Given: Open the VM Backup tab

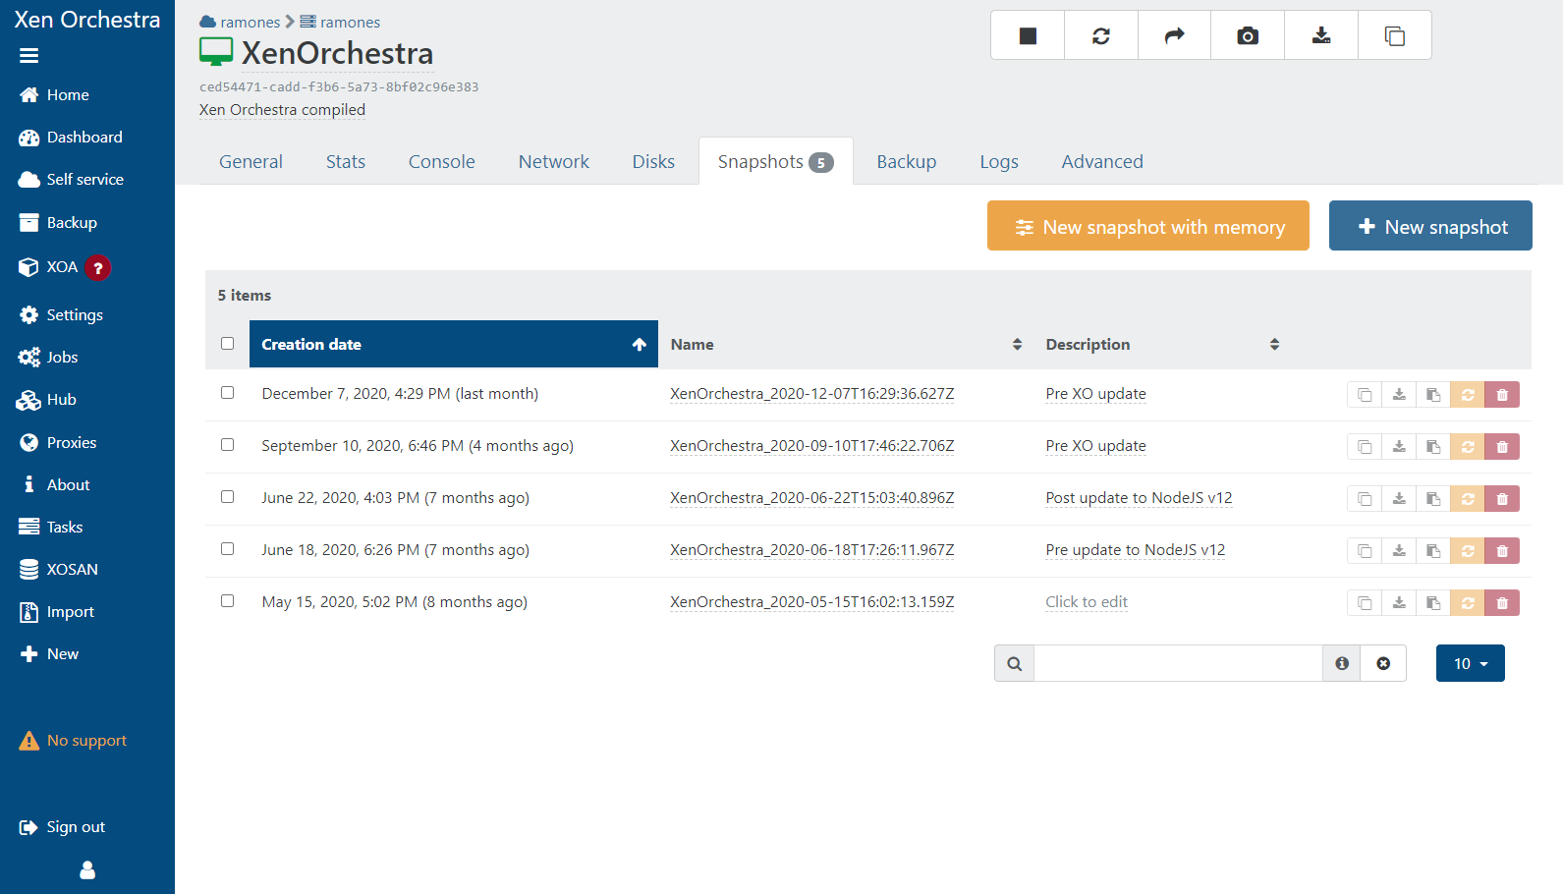Looking at the screenshot, I should (x=907, y=161).
